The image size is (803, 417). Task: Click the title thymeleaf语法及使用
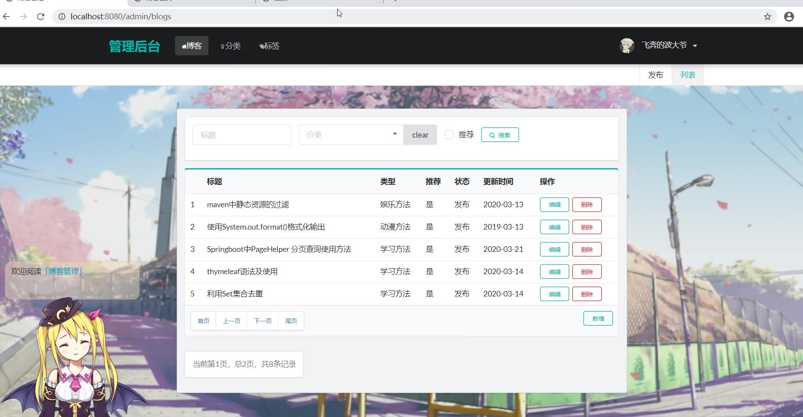[242, 272]
